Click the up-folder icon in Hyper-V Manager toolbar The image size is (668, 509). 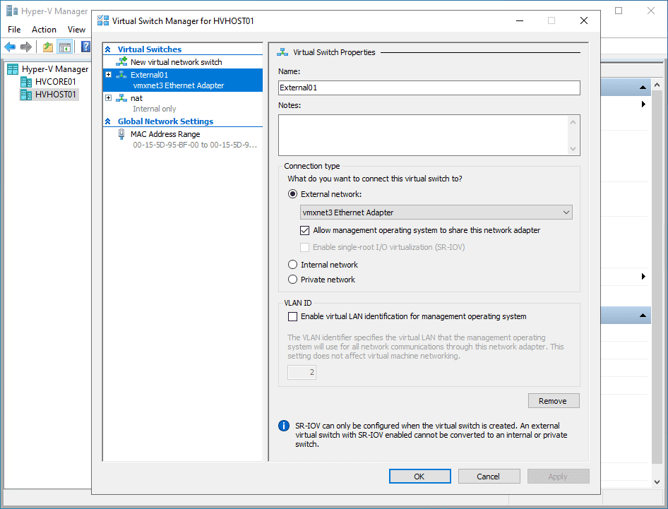click(x=48, y=47)
